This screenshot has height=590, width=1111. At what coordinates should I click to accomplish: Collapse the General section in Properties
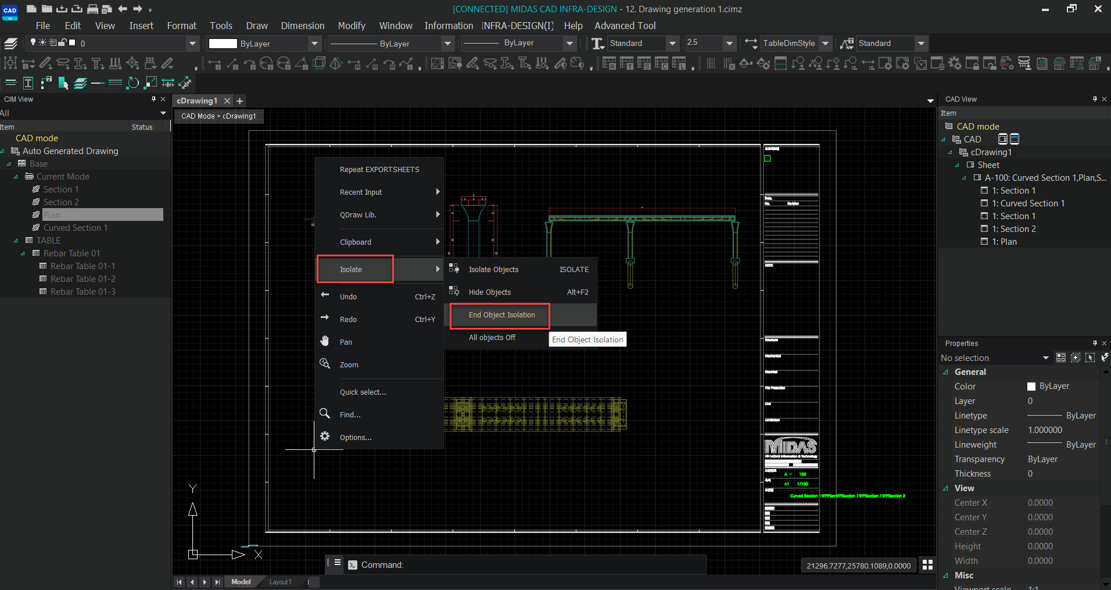tap(946, 372)
